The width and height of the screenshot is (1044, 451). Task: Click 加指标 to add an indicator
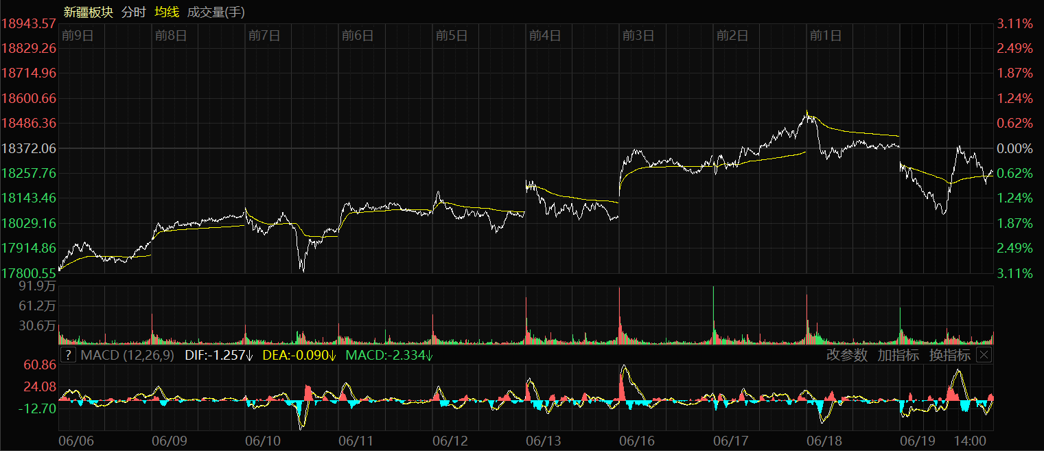point(898,355)
